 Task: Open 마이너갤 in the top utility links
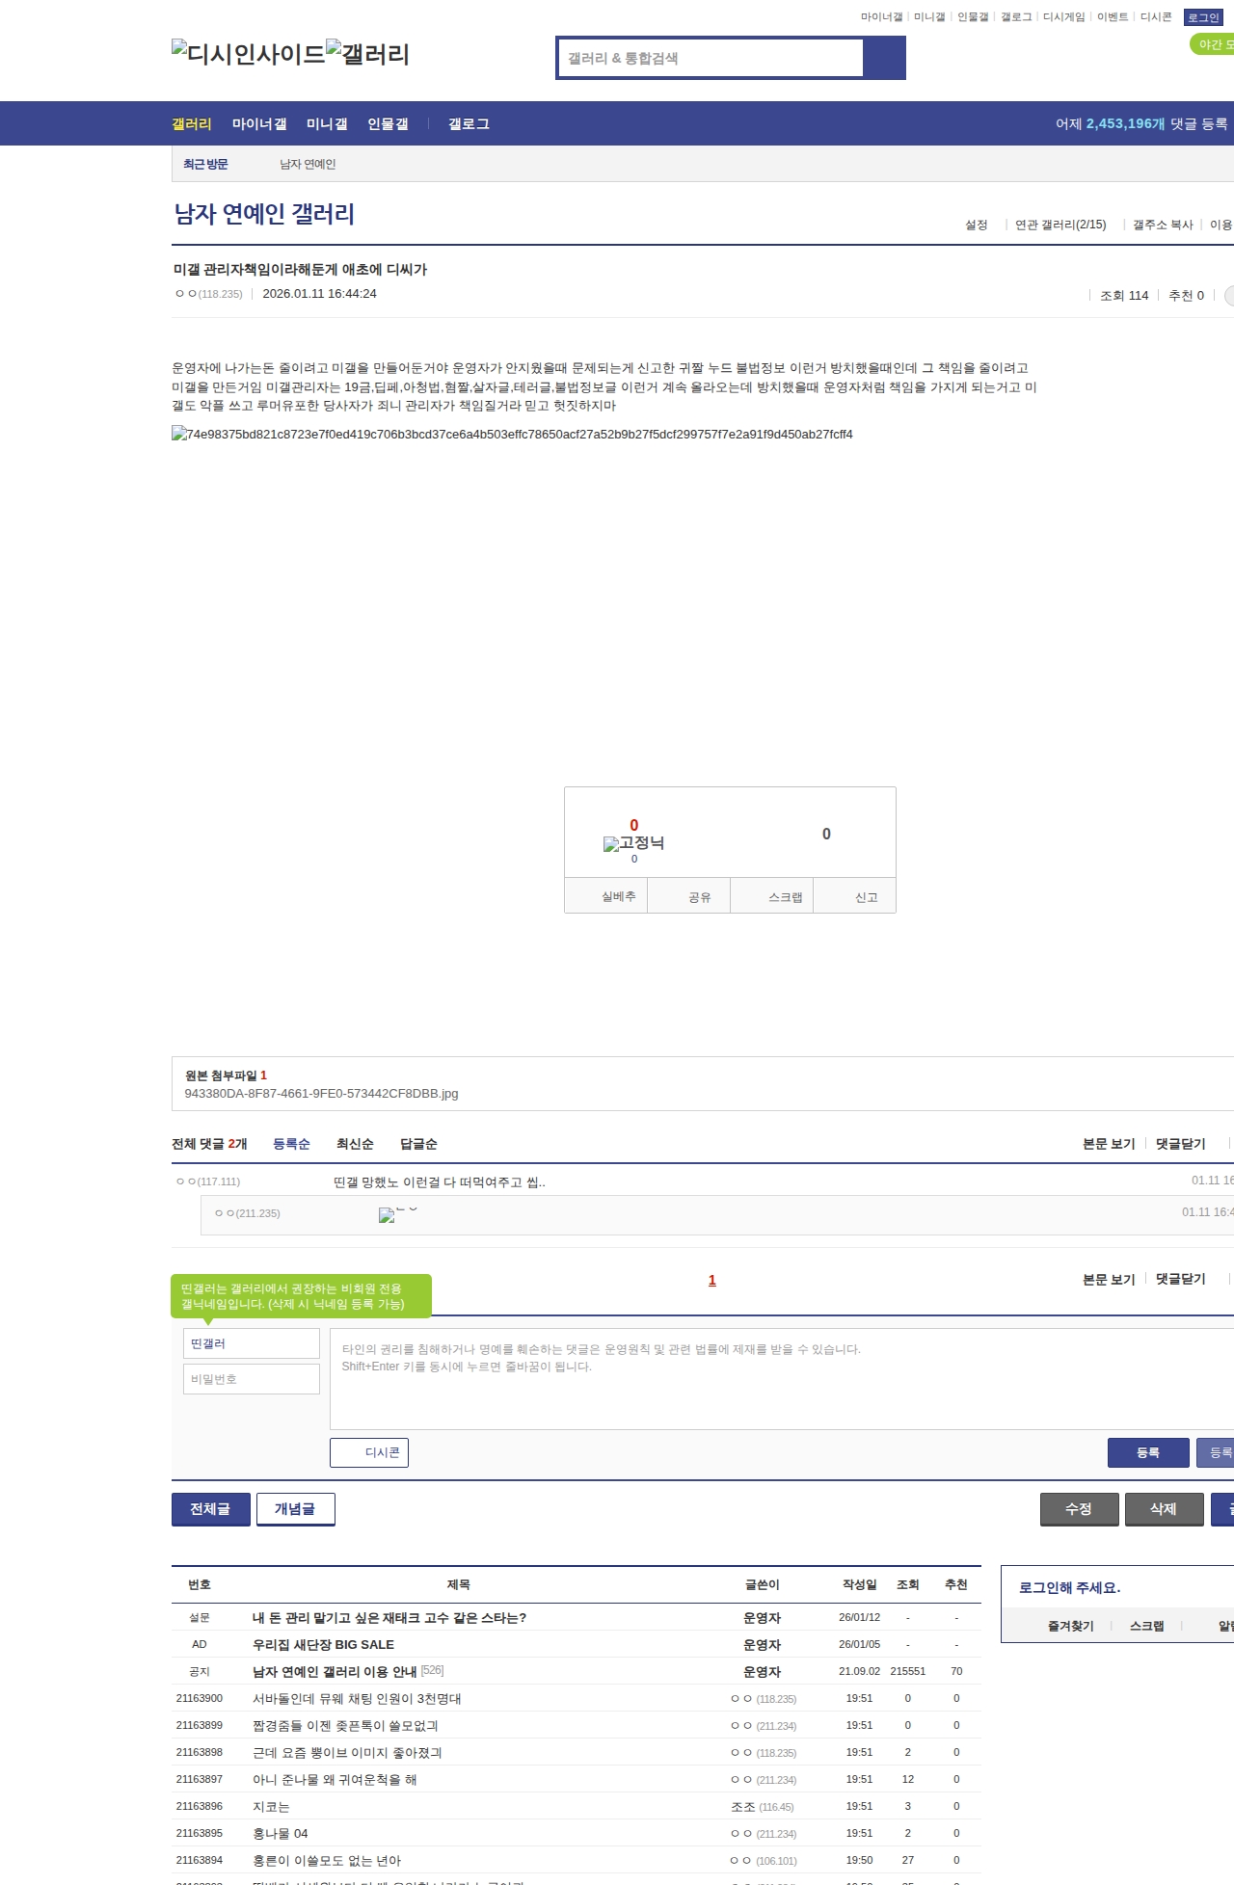pos(881,17)
